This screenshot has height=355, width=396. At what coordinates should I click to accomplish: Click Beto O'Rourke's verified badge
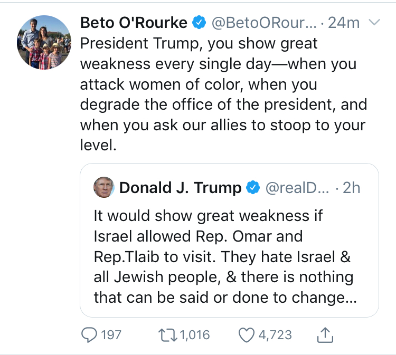tap(199, 23)
